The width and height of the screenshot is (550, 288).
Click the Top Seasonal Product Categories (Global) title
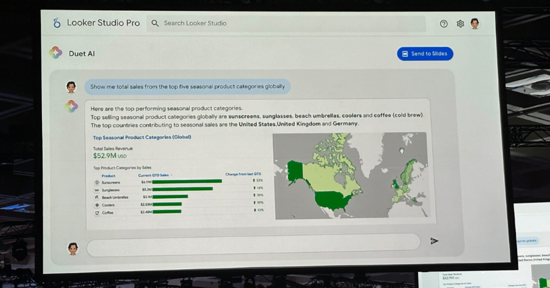pos(142,137)
